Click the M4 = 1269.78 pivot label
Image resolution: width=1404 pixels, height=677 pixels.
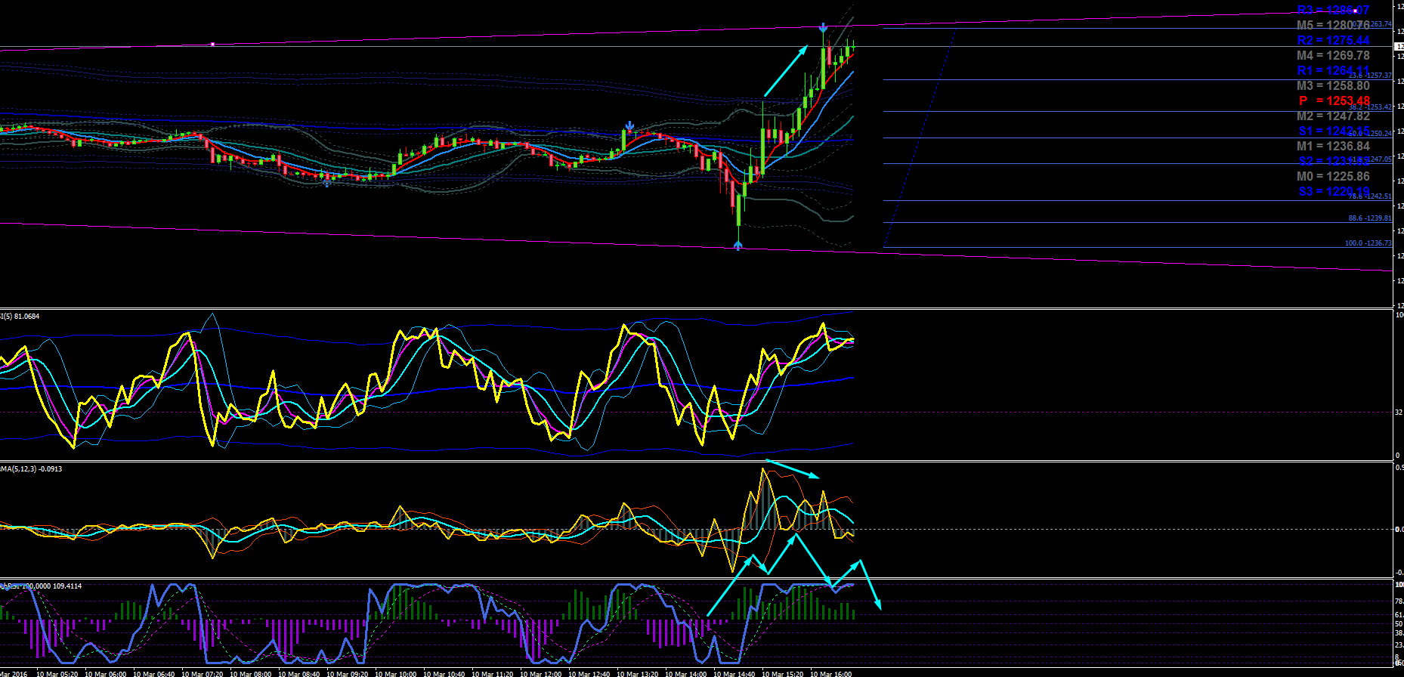[x=1333, y=56]
